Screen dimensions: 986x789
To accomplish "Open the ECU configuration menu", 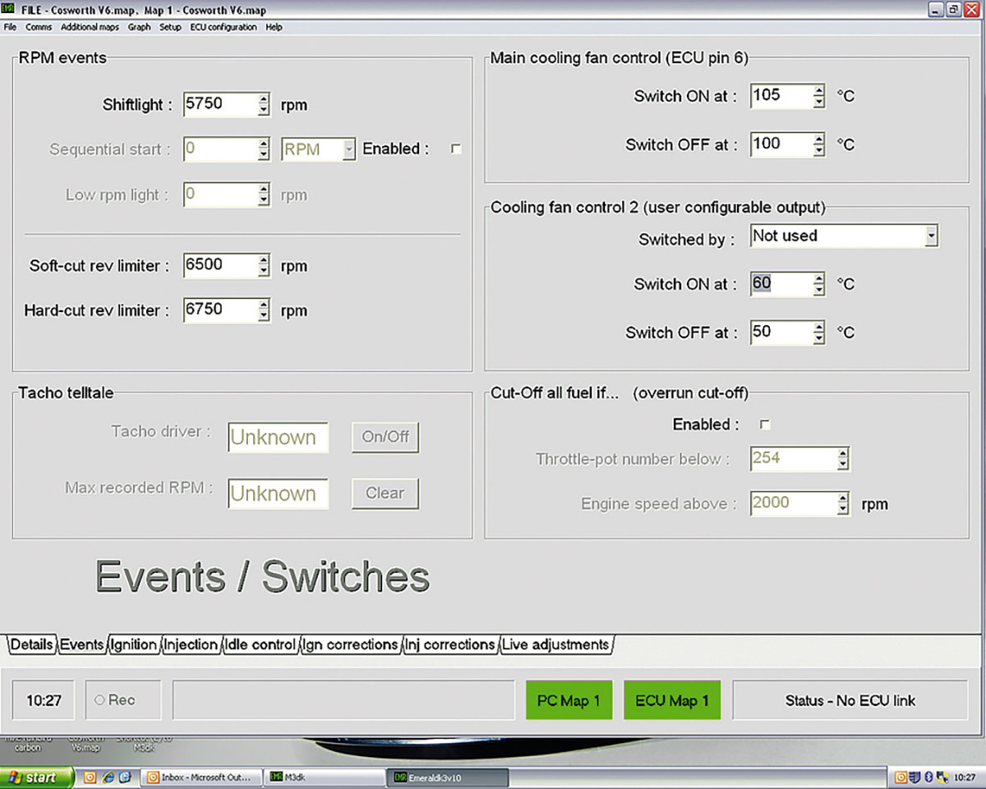I will [x=223, y=27].
